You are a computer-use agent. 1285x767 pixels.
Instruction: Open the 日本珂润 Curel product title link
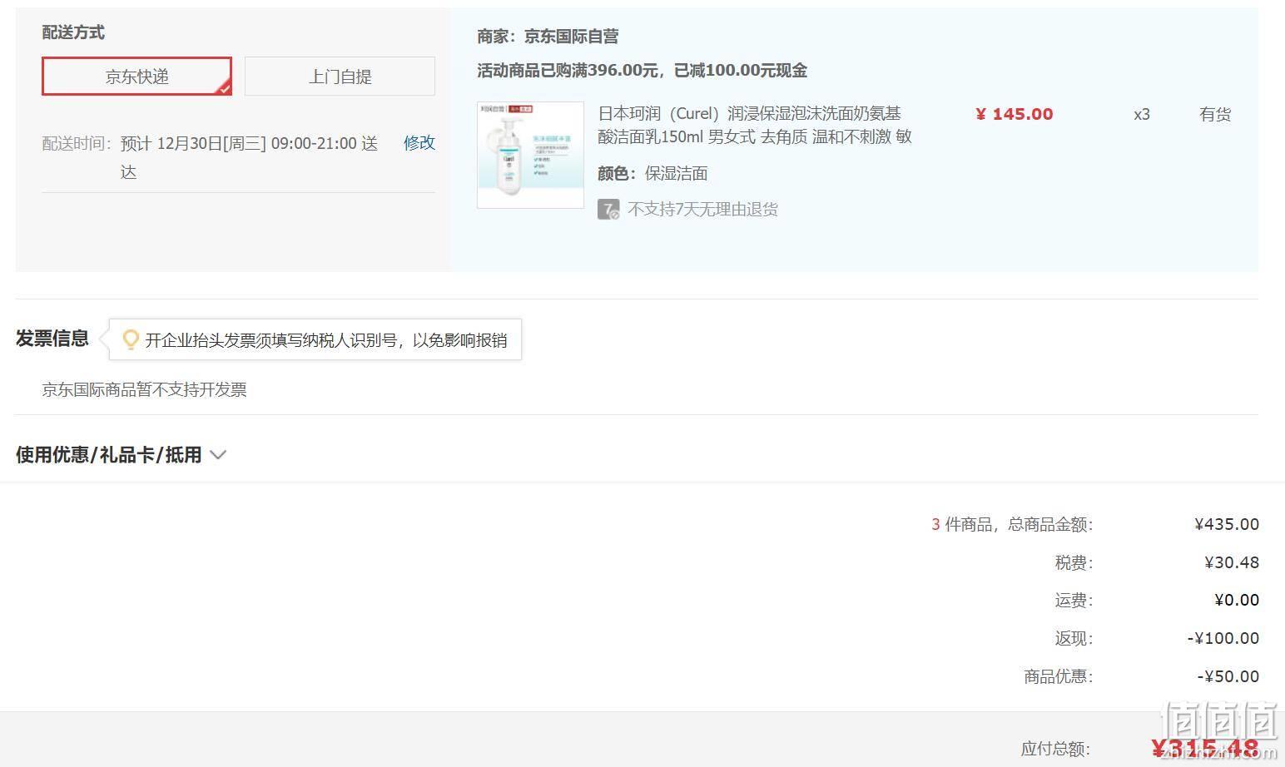pyautogui.click(x=755, y=125)
